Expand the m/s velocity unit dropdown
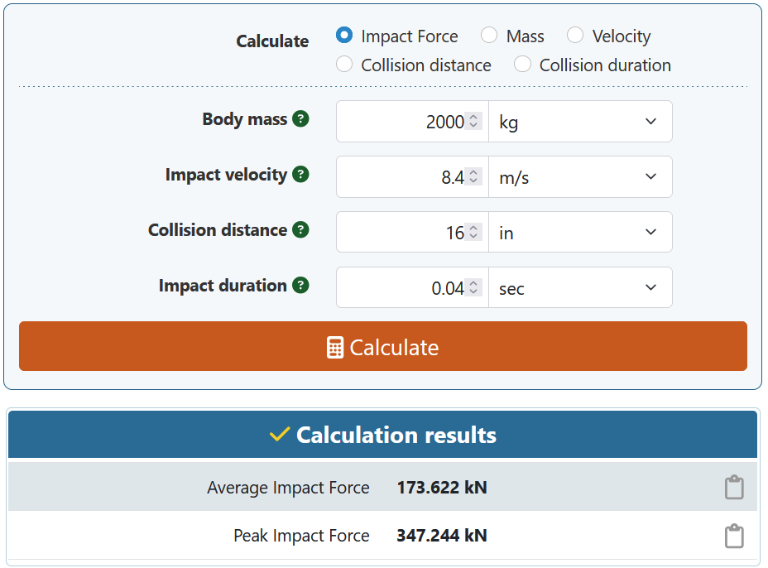This screenshot has width=768, height=568. pos(579,177)
